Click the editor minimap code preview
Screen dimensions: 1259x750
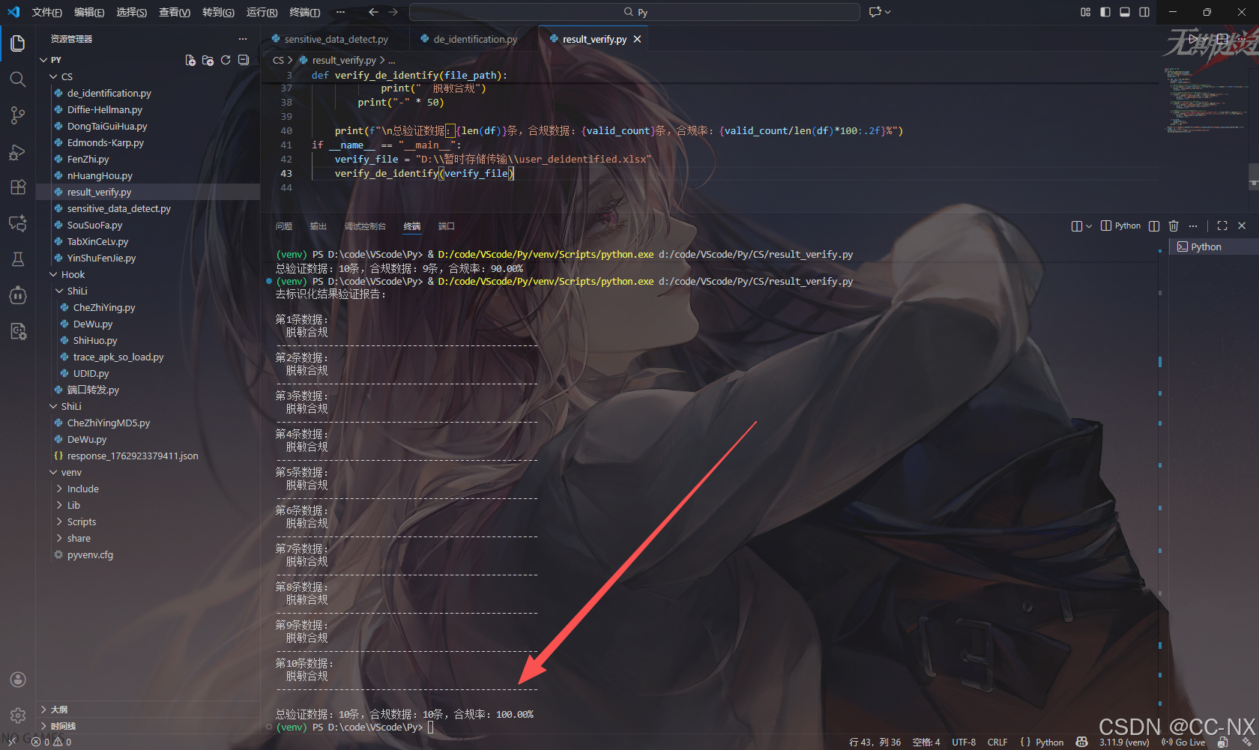click(1205, 100)
